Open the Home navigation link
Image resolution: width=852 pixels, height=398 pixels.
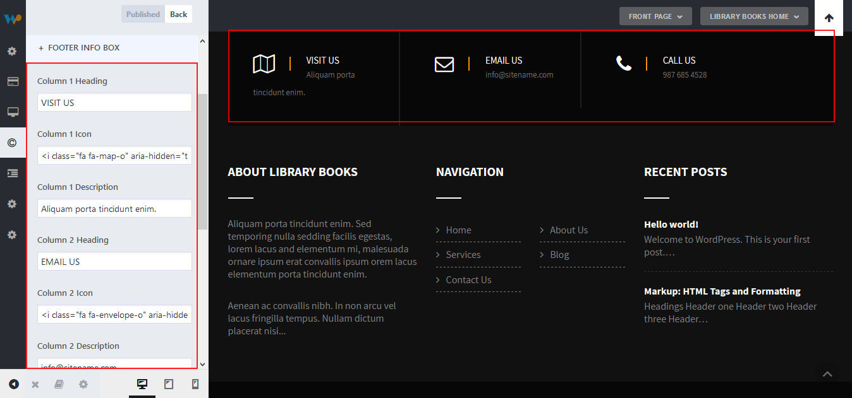[x=458, y=230]
